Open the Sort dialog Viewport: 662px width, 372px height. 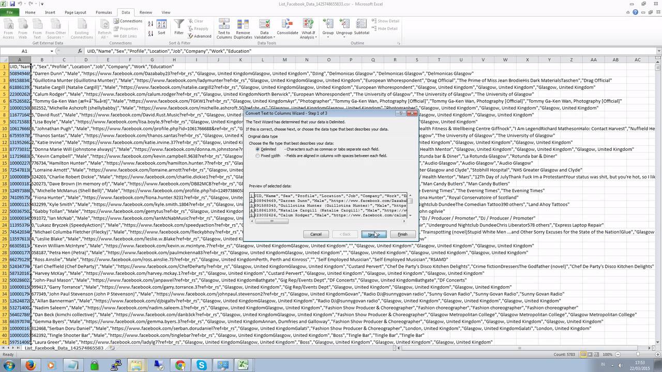click(161, 28)
